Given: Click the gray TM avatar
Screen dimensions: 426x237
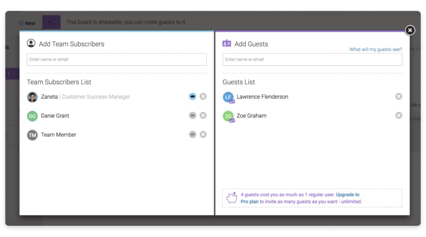Looking at the screenshot, I should tap(32, 135).
